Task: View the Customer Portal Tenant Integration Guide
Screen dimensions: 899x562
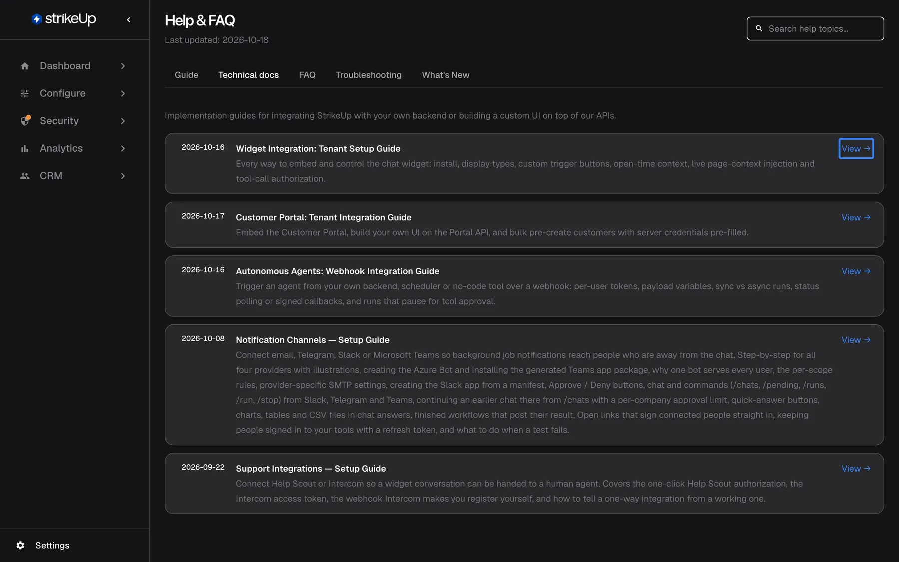Action: (x=856, y=217)
